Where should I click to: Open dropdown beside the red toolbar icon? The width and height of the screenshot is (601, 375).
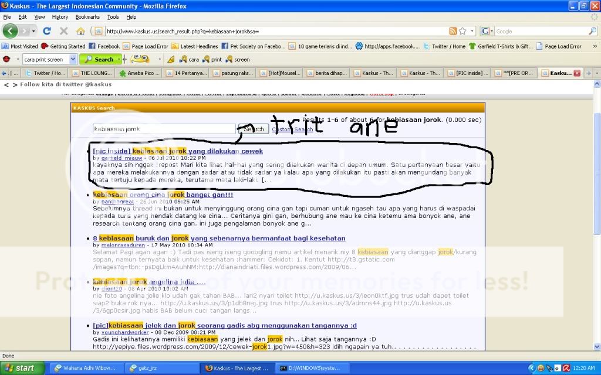tap(18, 59)
